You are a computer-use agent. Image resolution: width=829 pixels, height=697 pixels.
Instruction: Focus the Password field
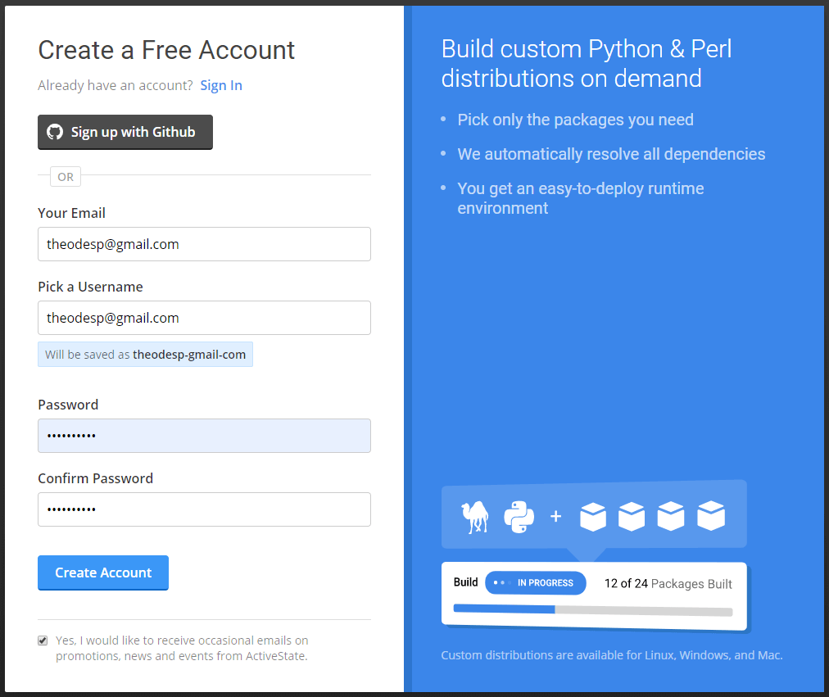click(204, 435)
